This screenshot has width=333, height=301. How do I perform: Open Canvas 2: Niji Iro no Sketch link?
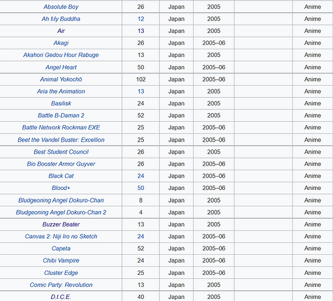(x=61, y=237)
